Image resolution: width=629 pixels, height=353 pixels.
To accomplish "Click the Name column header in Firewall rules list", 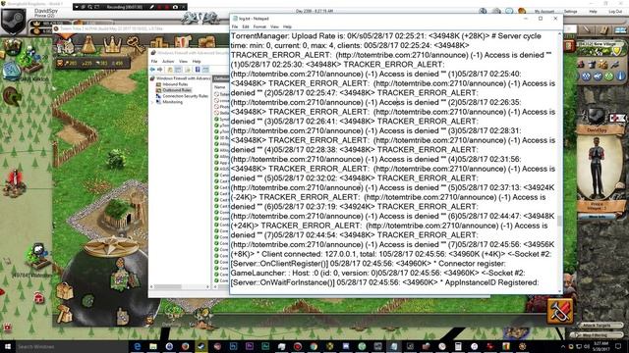I will click(x=219, y=87).
